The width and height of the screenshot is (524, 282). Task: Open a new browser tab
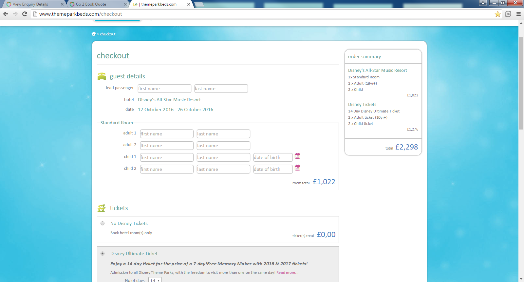tap(199, 4)
